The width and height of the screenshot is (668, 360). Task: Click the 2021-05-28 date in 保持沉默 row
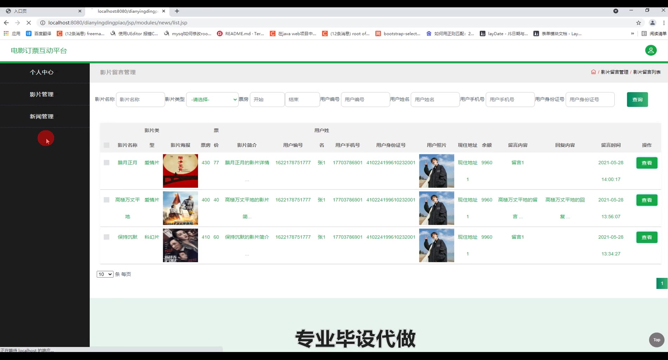click(x=611, y=237)
